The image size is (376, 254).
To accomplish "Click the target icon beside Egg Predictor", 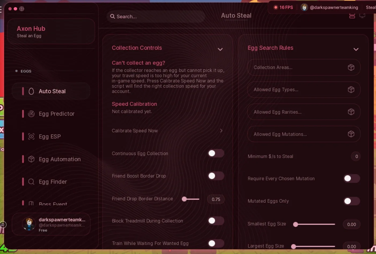I will pos(31,114).
